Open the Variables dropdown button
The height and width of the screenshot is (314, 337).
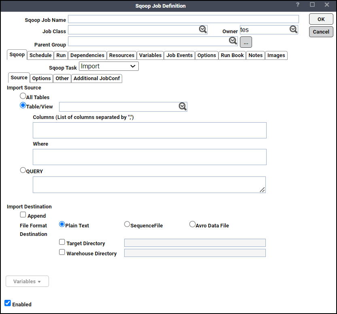point(27,281)
